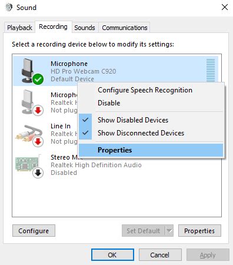
Task: Expand the Set Default dropdown arrow
Action: pos(169,231)
